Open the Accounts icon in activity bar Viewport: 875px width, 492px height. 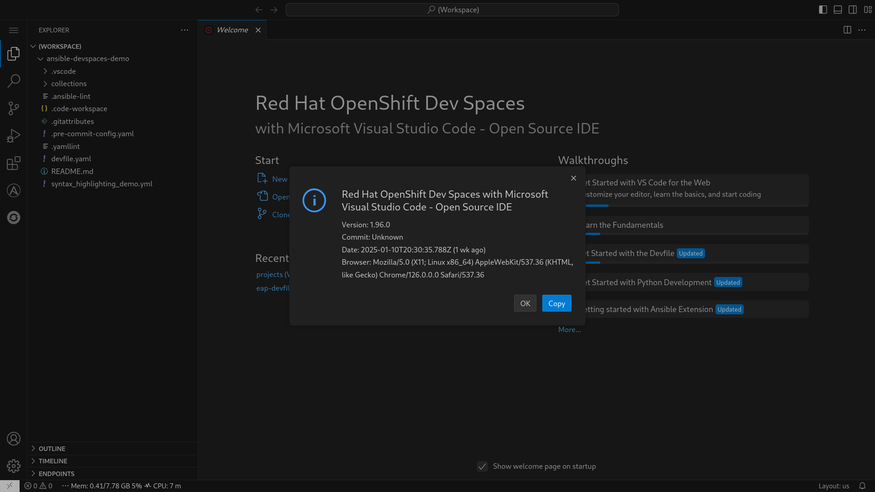point(14,439)
